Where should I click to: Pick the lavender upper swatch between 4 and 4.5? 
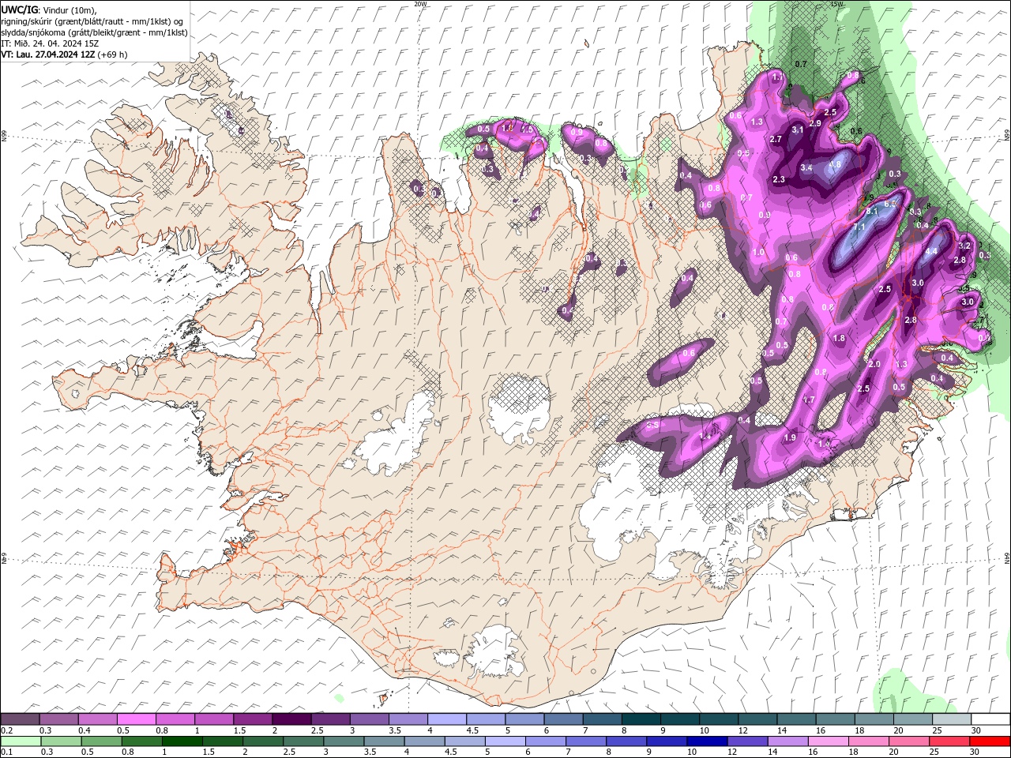pos(447,719)
